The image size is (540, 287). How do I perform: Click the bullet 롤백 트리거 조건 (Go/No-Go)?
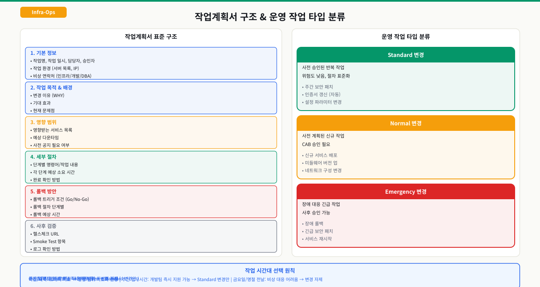[59, 199]
